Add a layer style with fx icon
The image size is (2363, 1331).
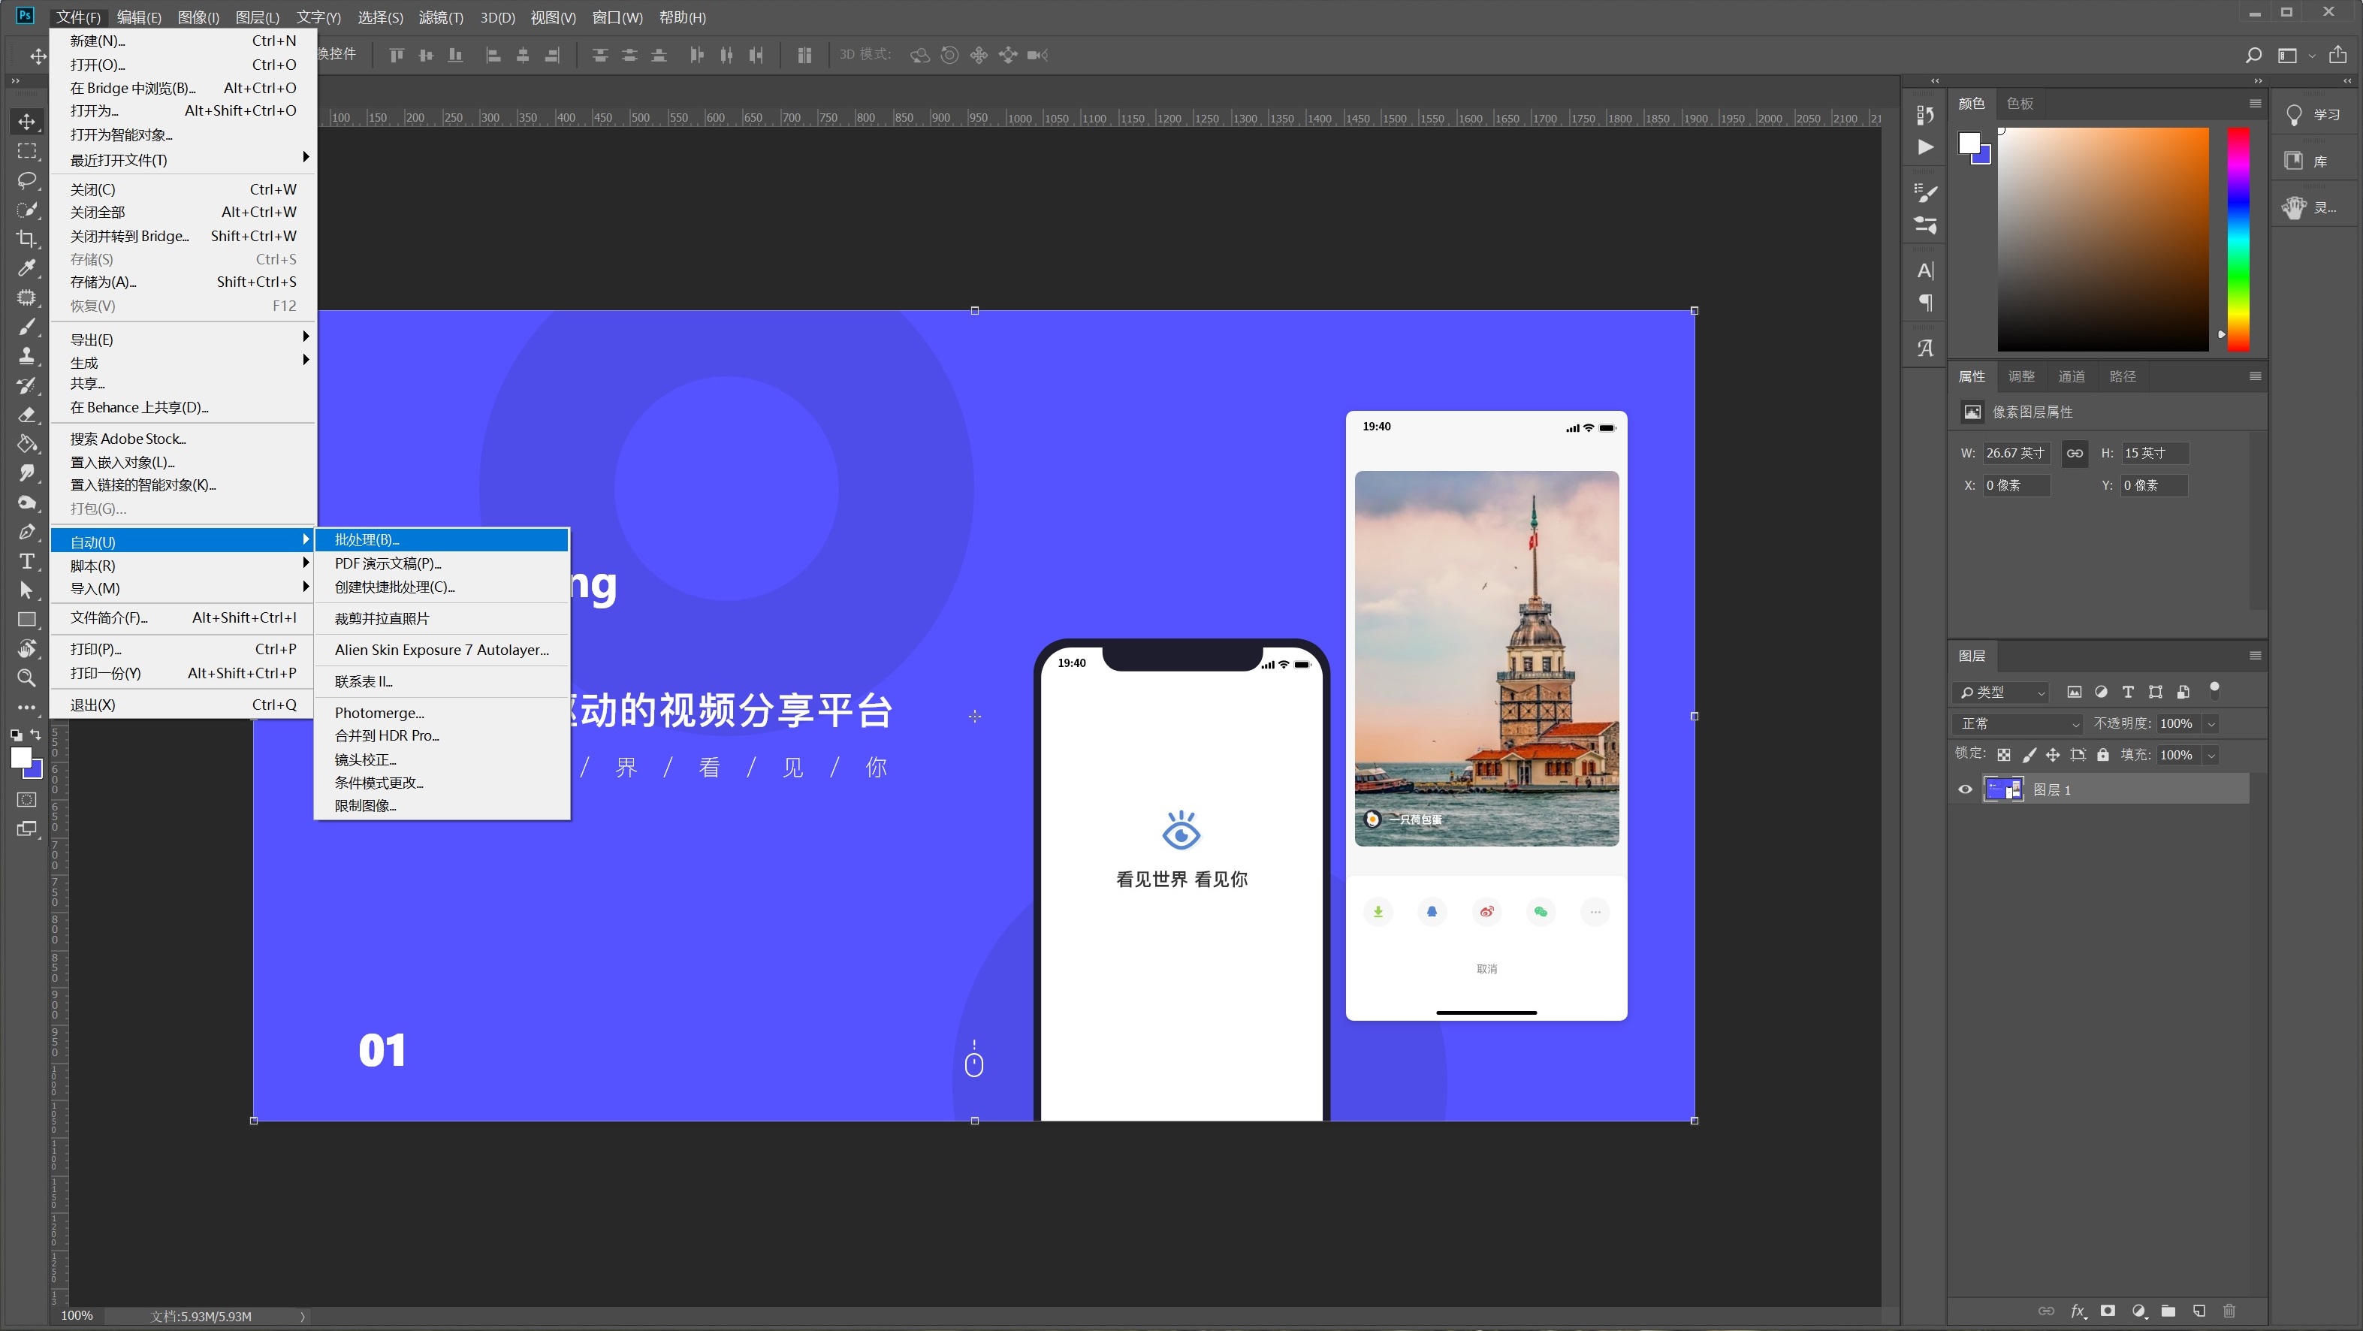point(2078,1311)
